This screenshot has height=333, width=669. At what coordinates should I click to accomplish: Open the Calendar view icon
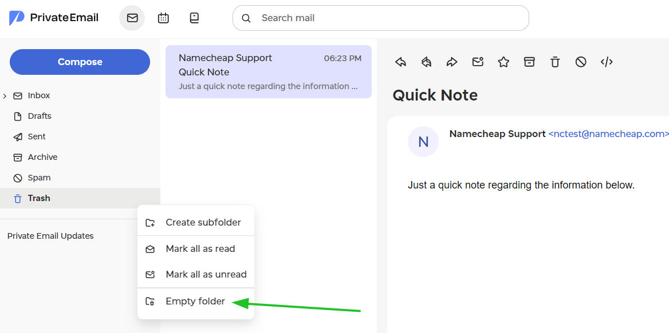coord(163,18)
